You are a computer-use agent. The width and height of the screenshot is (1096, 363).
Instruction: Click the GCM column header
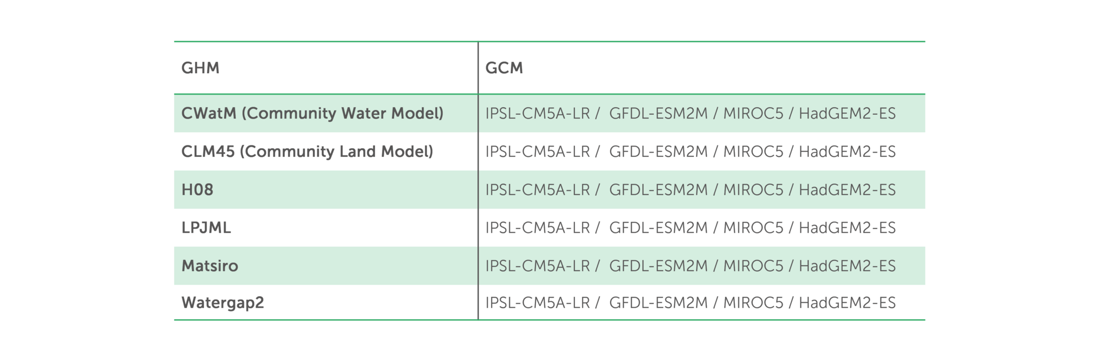point(504,68)
